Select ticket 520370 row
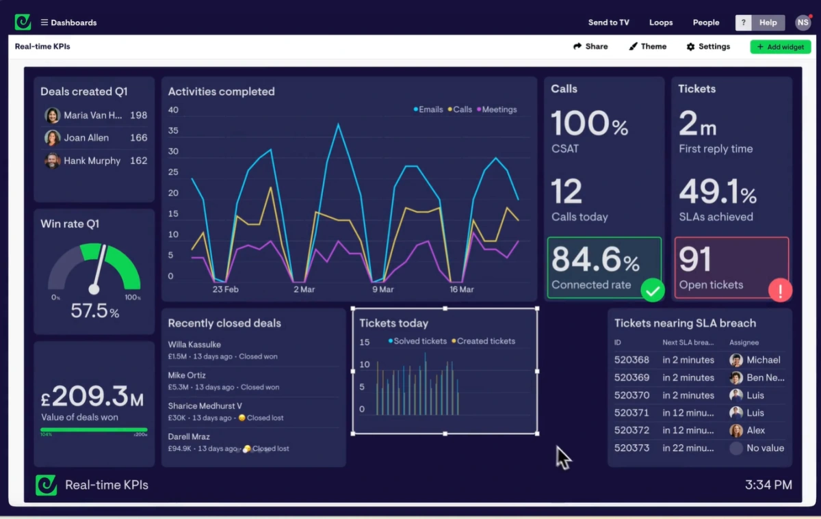 699,395
